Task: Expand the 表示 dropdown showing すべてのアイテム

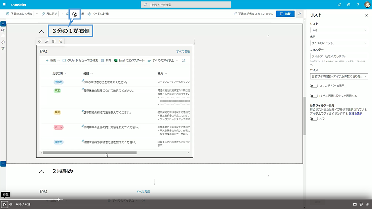Action: tap(339, 43)
